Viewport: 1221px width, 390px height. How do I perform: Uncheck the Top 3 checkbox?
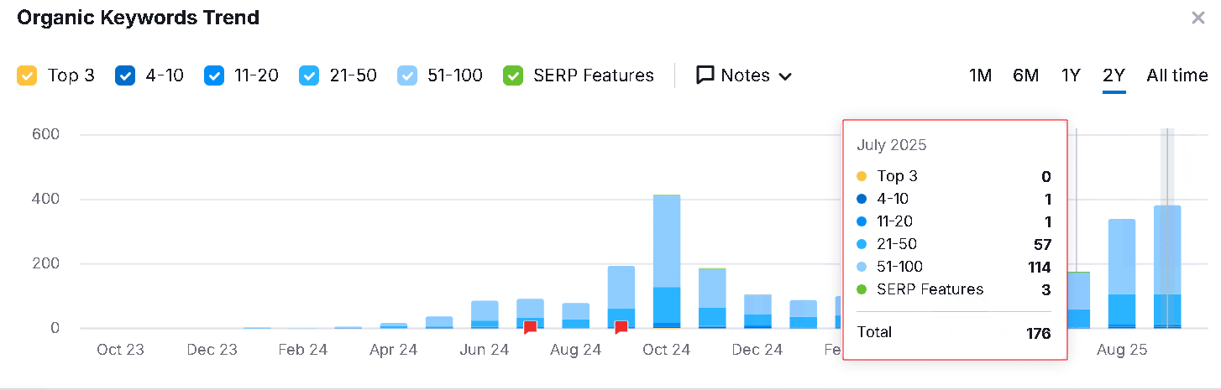[x=26, y=75]
